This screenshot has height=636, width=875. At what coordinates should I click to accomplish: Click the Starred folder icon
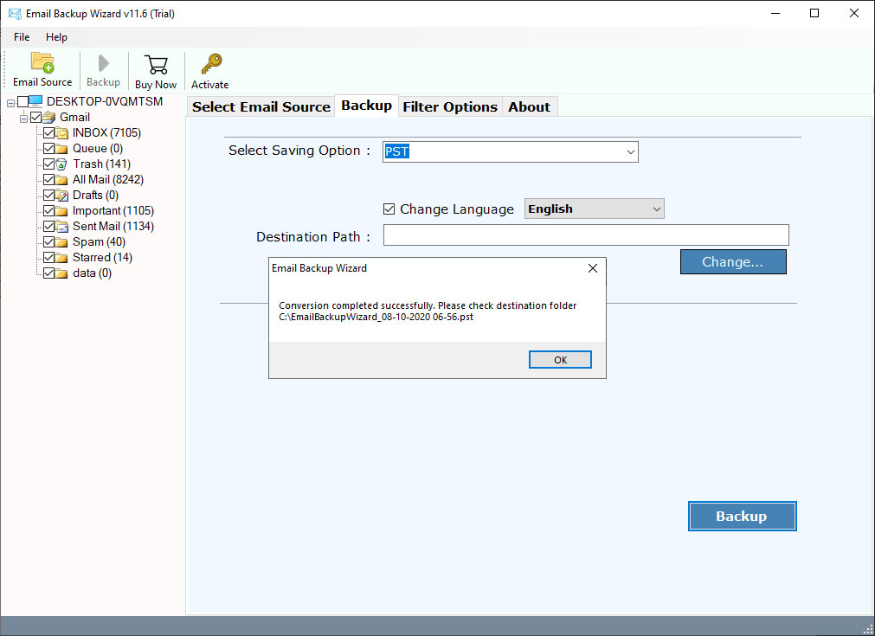pos(62,258)
